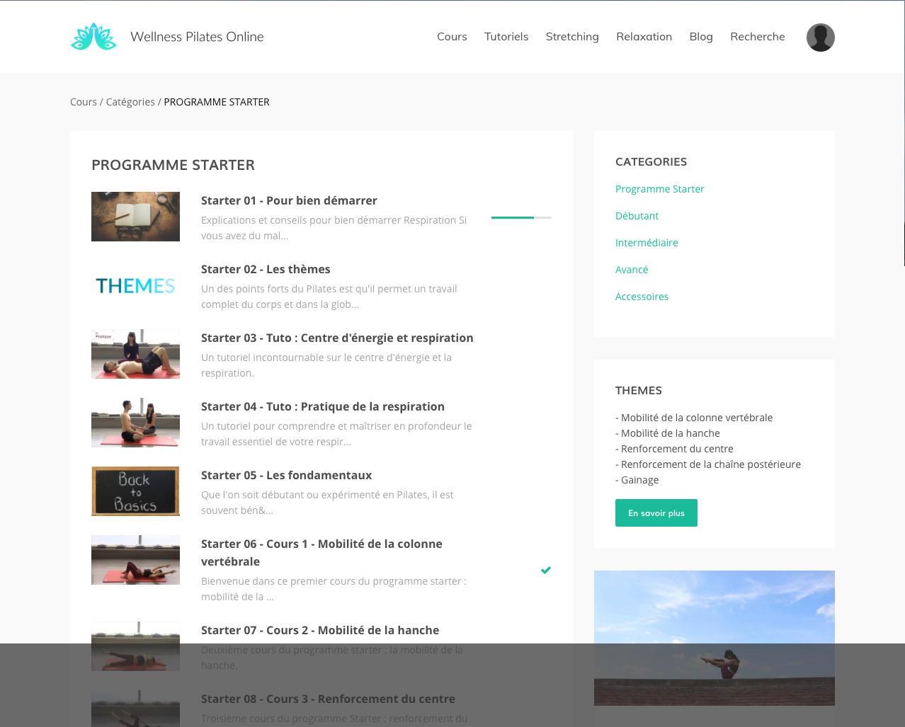The height and width of the screenshot is (727, 905).
Task: Click the PROGRAMME STARTER breadcrumb label
Action: click(217, 102)
